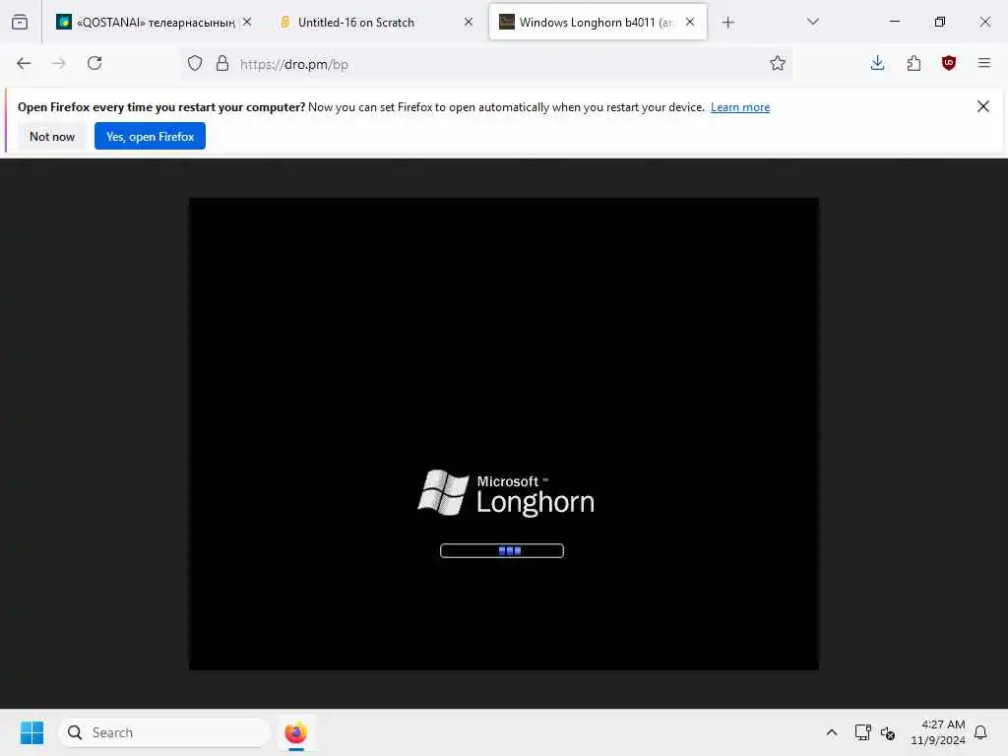The width and height of the screenshot is (1008, 756).
Task: Click Not now in the notification
Action: (52, 136)
